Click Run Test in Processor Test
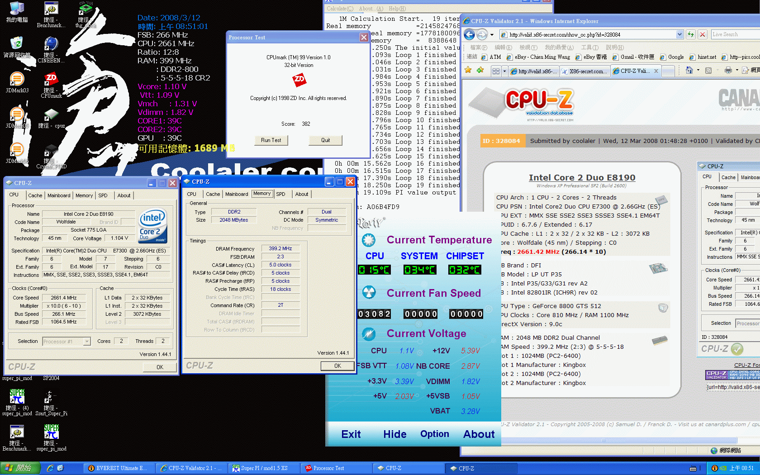 pos(271,140)
